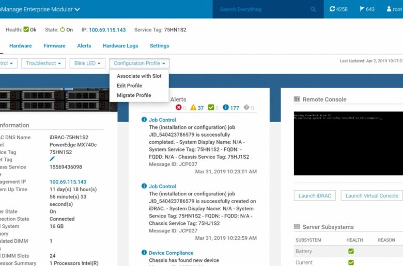Viewport: 403px width, 266px height.
Task: Open the root user account icon
Action: (389, 9)
